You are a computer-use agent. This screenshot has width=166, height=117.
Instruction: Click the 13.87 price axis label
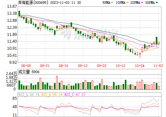pyautogui.click(x=12, y=6)
